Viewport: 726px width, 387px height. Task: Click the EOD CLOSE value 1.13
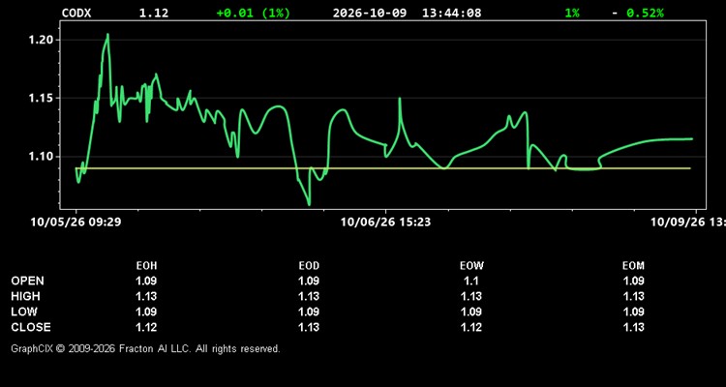(309, 327)
